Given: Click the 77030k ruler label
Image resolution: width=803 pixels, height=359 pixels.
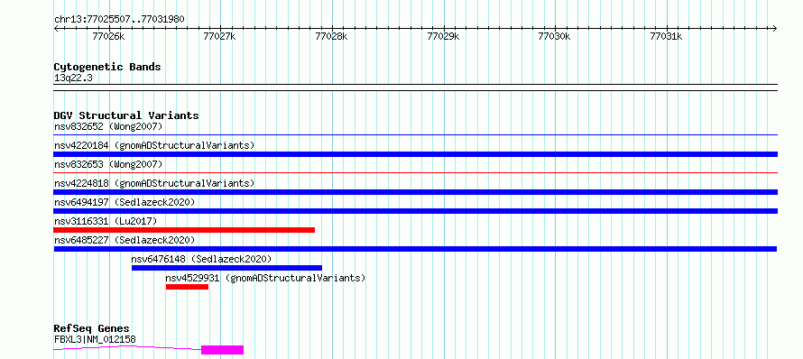Looking at the screenshot, I should click(x=555, y=36).
